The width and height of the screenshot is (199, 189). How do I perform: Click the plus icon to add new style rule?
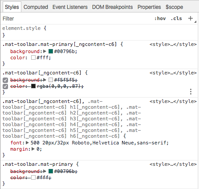pos(191,18)
